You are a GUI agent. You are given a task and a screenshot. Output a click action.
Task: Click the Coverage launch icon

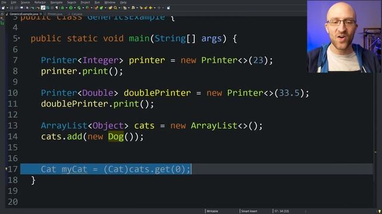coord(79,8)
